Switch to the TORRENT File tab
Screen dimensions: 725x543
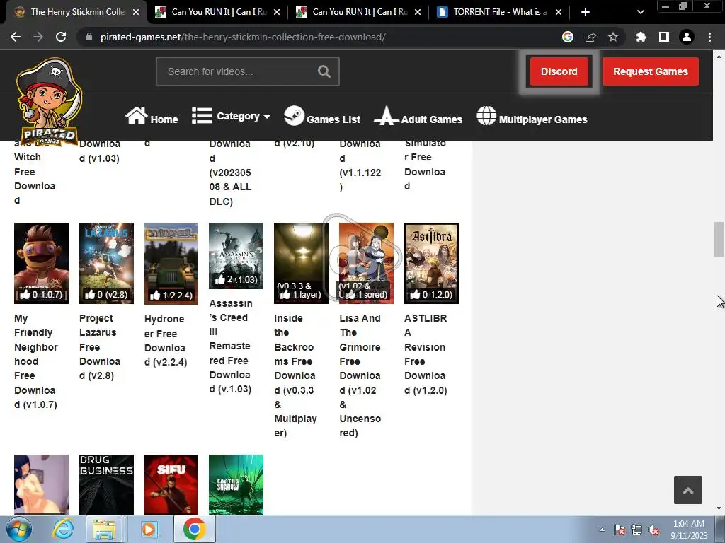point(499,12)
